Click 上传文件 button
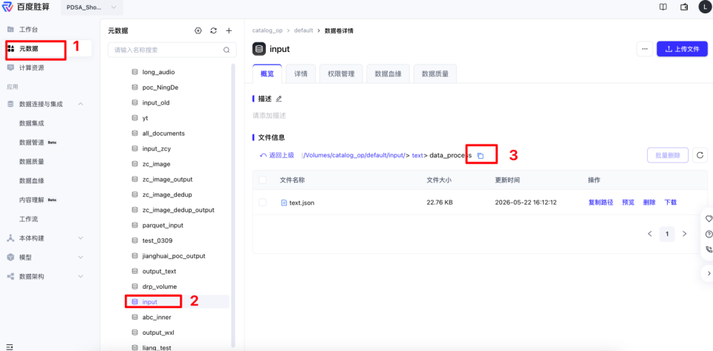The width and height of the screenshot is (713, 351). tap(682, 49)
